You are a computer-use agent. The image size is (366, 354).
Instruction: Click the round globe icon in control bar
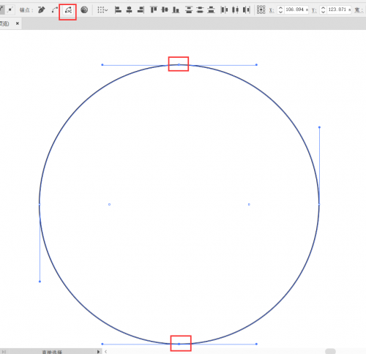(x=84, y=10)
